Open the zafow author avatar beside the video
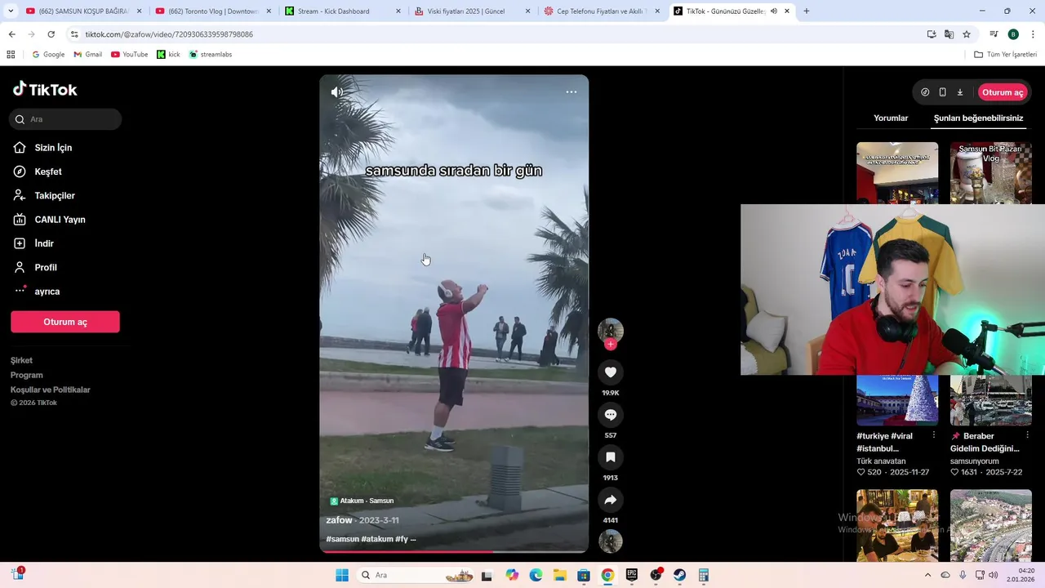The height and width of the screenshot is (588, 1045). tap(611, 330)
